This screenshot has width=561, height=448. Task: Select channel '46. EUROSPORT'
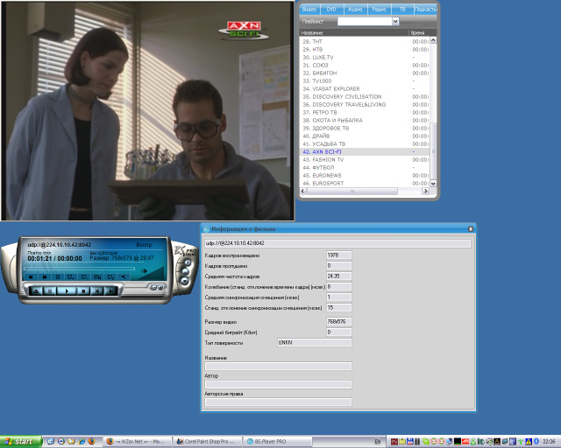click(365, 183)
